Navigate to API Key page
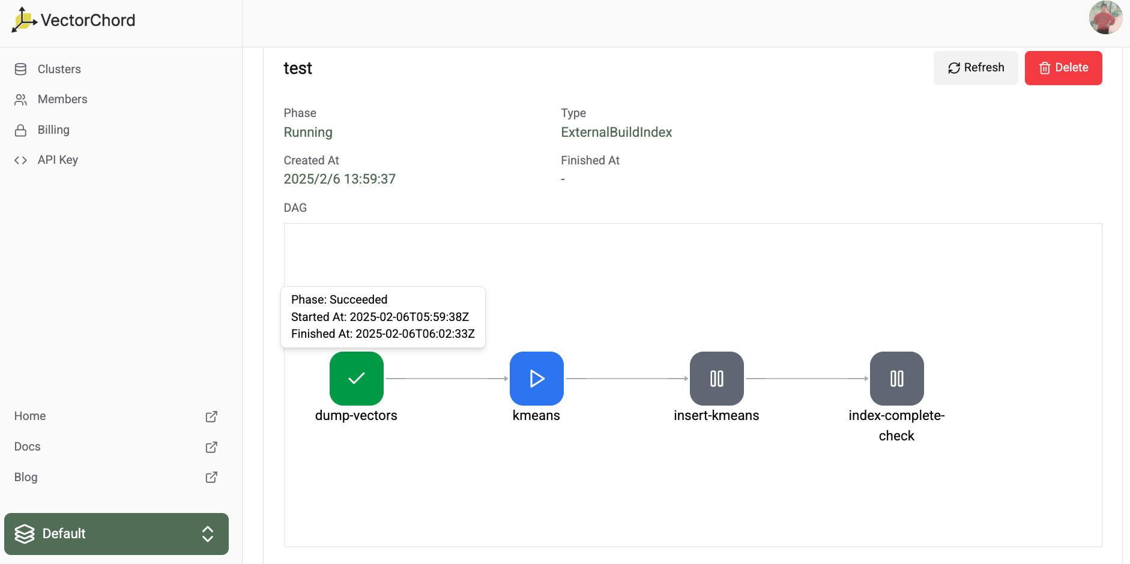1130x564 pixels. coord(58,160)
